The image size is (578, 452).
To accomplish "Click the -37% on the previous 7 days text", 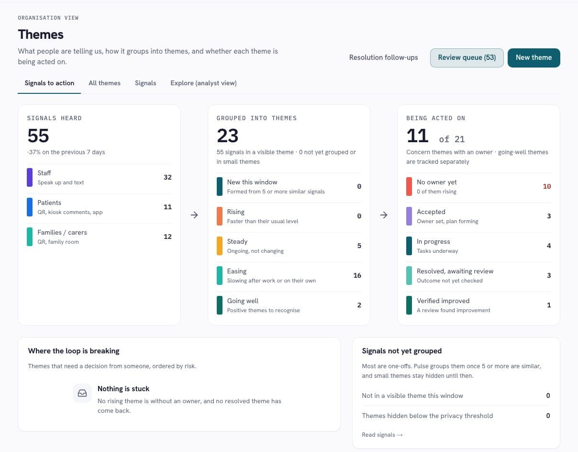I will coord(66,152).
